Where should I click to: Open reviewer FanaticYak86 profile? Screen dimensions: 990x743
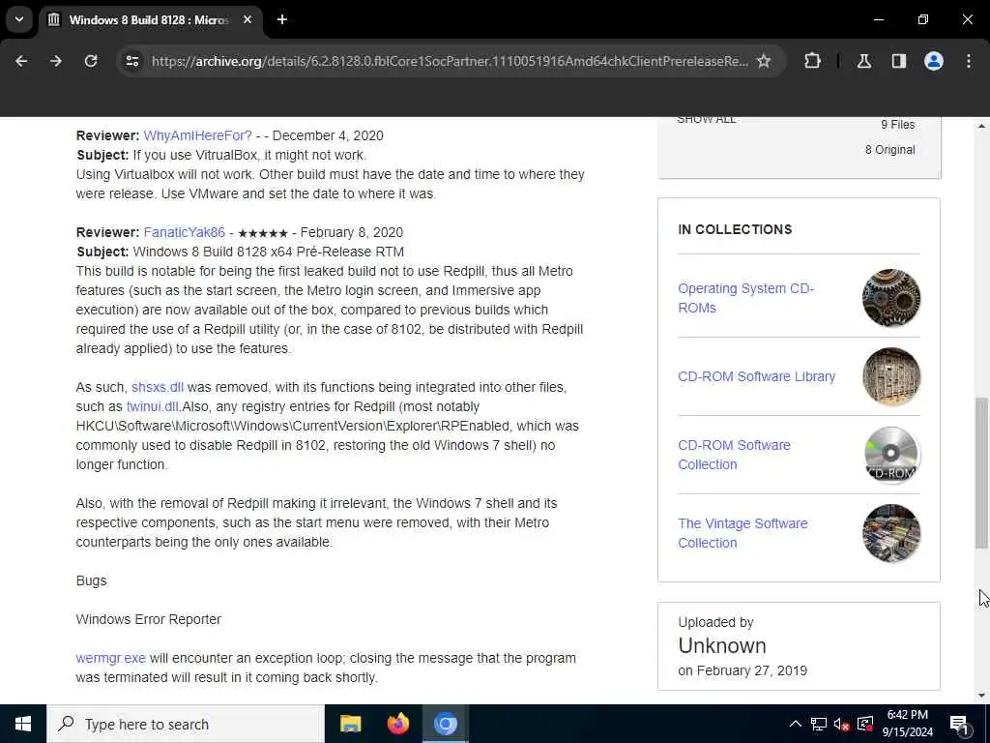(x=185, y=232)
